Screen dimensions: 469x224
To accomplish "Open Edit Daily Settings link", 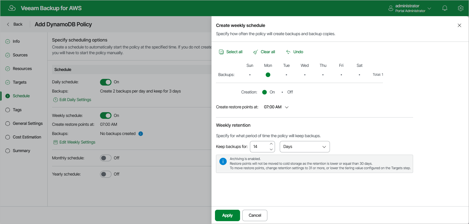I will point(75,100).
